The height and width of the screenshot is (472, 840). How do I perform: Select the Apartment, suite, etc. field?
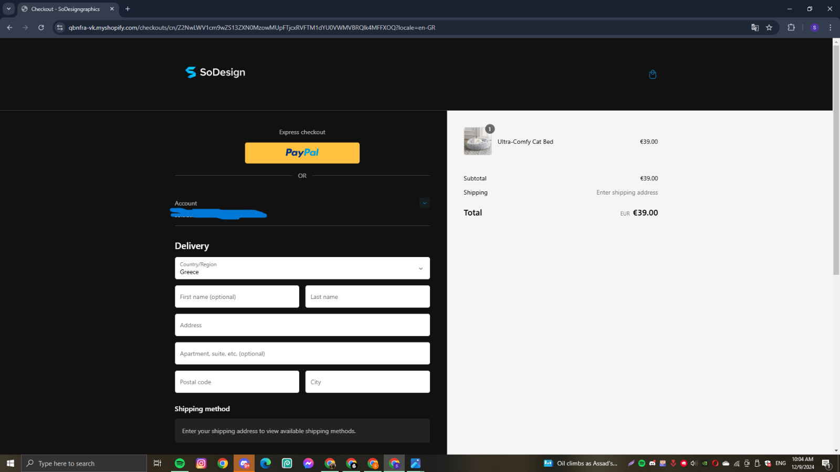[302, 353]
